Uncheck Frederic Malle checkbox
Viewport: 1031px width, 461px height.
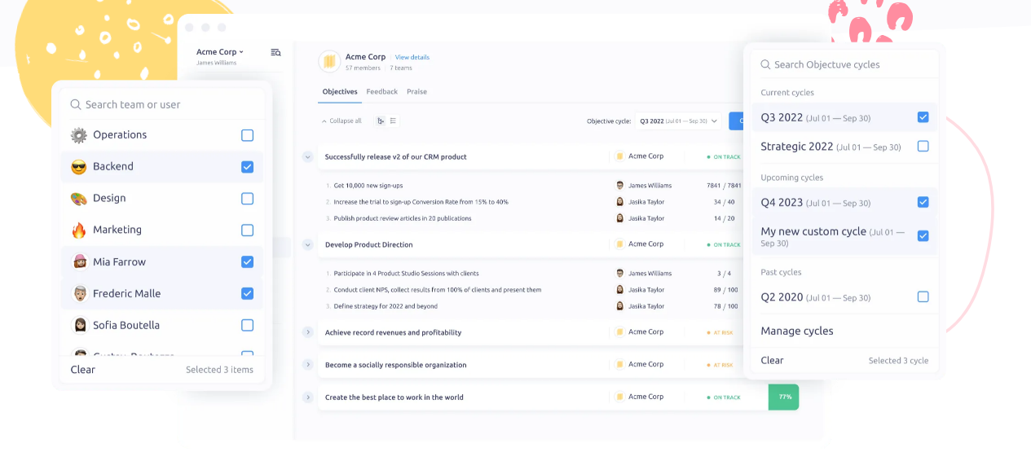248,293
